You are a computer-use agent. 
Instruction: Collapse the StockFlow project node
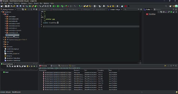[x=2, y=12]
